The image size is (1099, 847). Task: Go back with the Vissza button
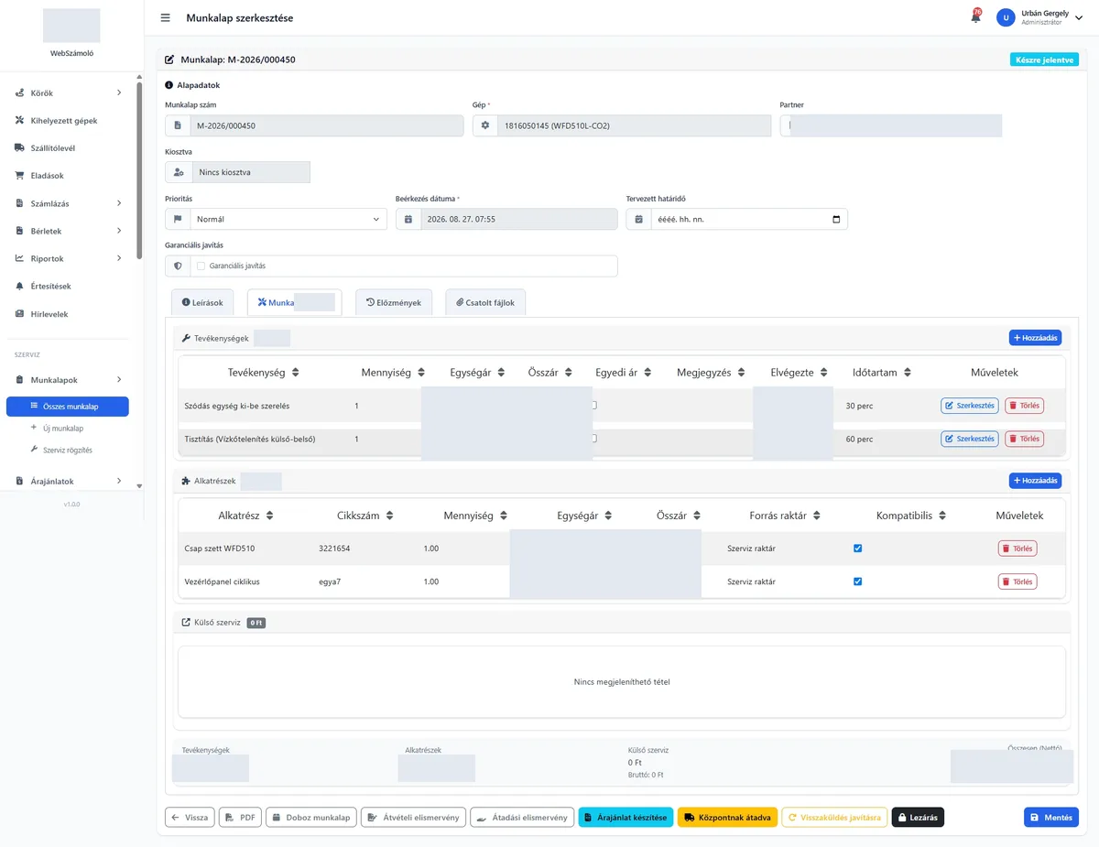190,817
